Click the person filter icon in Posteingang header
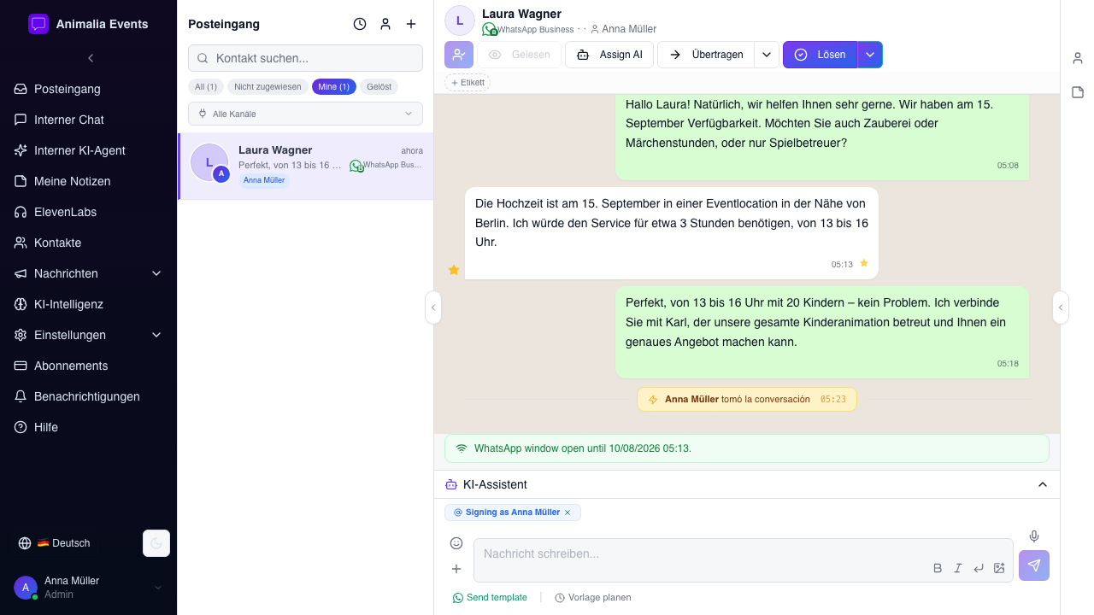Image resolution: width=1094 pixels, height=615 pixels. (x=385, y=24)
